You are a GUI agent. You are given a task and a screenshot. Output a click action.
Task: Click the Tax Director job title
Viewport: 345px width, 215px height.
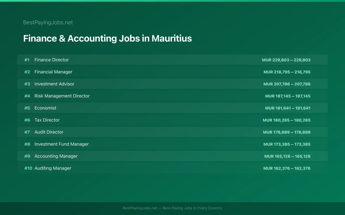point(47,120)
